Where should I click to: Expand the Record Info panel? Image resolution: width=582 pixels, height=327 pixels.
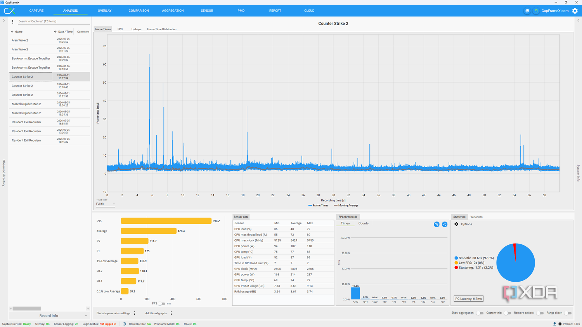tap(49, 316)
